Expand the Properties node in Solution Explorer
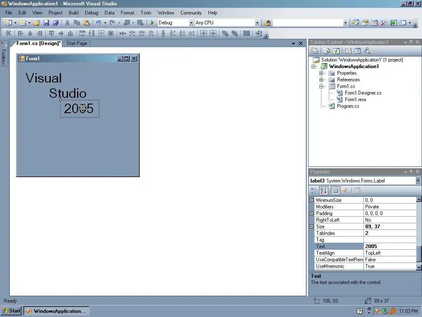422x317 pixels. point(321,73)
